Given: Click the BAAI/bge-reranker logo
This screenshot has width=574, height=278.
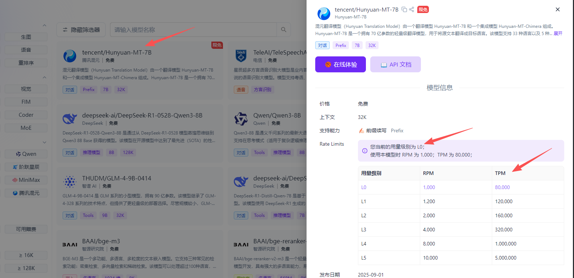Looking at the screenshot, I should [241, 245].
